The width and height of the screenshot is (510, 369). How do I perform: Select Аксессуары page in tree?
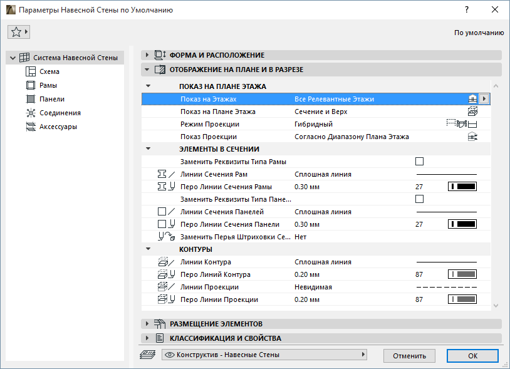coord(58,127)
